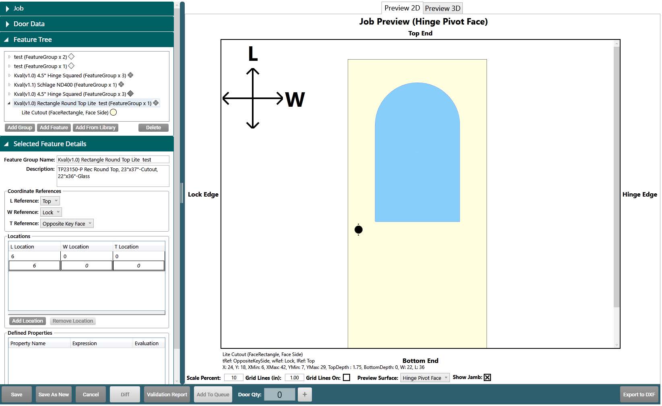Click the group icon next to Schlage ND400

click(121, 85)
